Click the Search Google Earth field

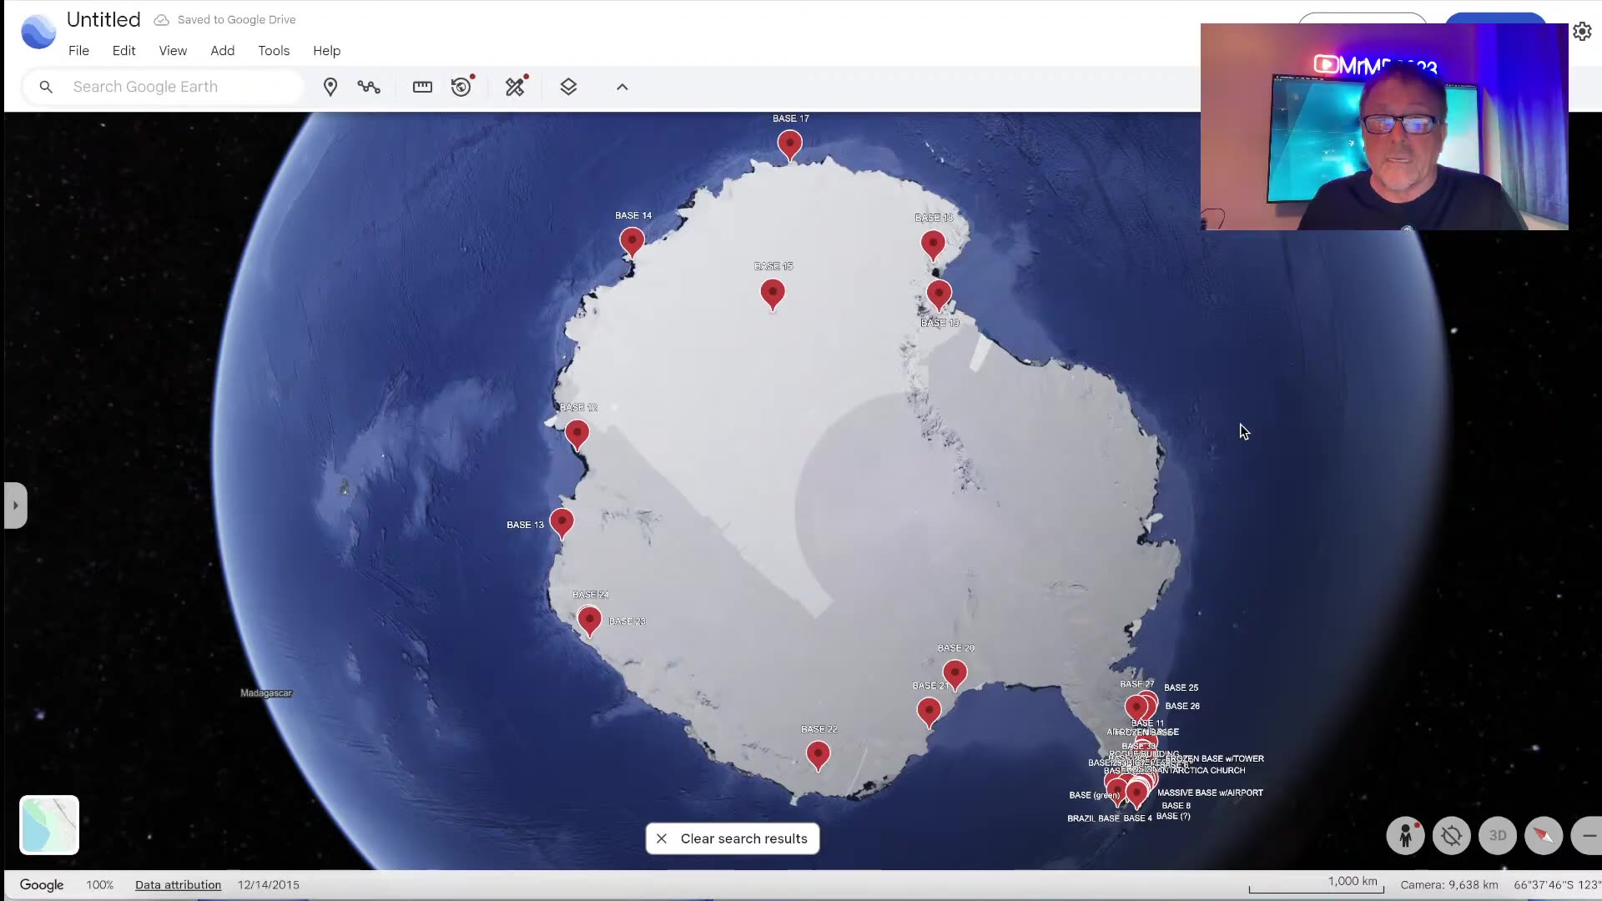[164, 87]
